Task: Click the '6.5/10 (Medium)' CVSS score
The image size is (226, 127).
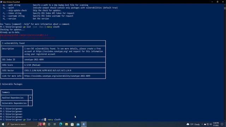Action: (32, 65)
